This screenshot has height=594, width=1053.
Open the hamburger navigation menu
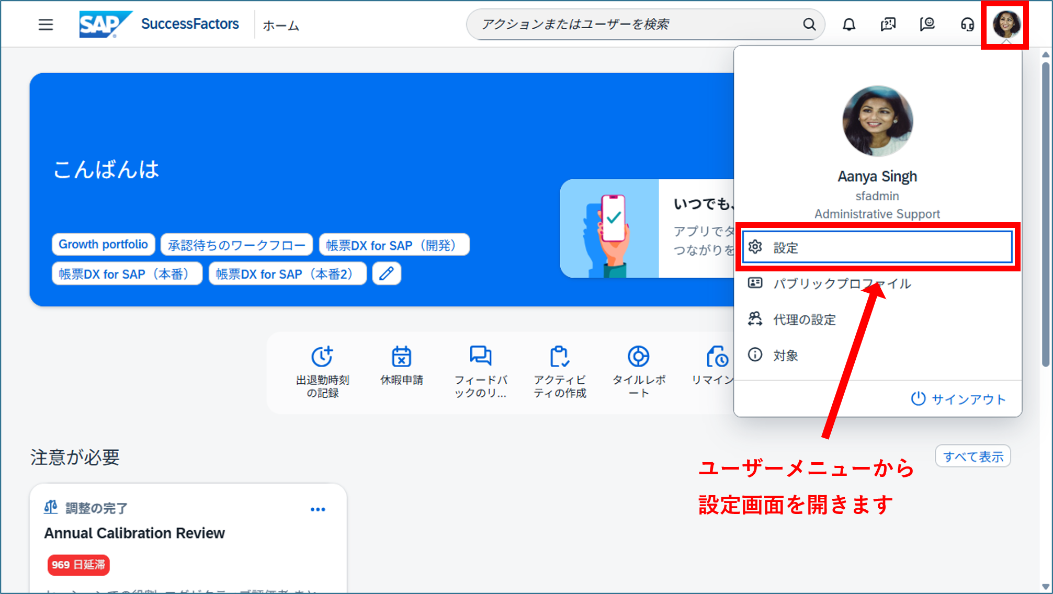(46, 25)
